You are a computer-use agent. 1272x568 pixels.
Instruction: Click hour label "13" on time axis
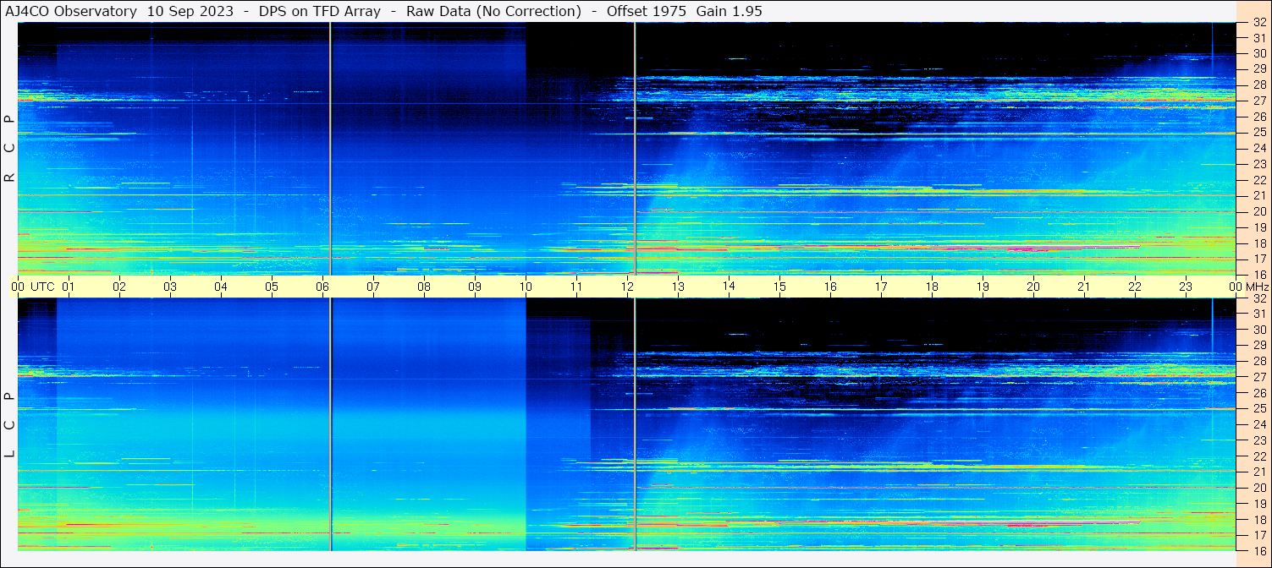tap(678, 287)
